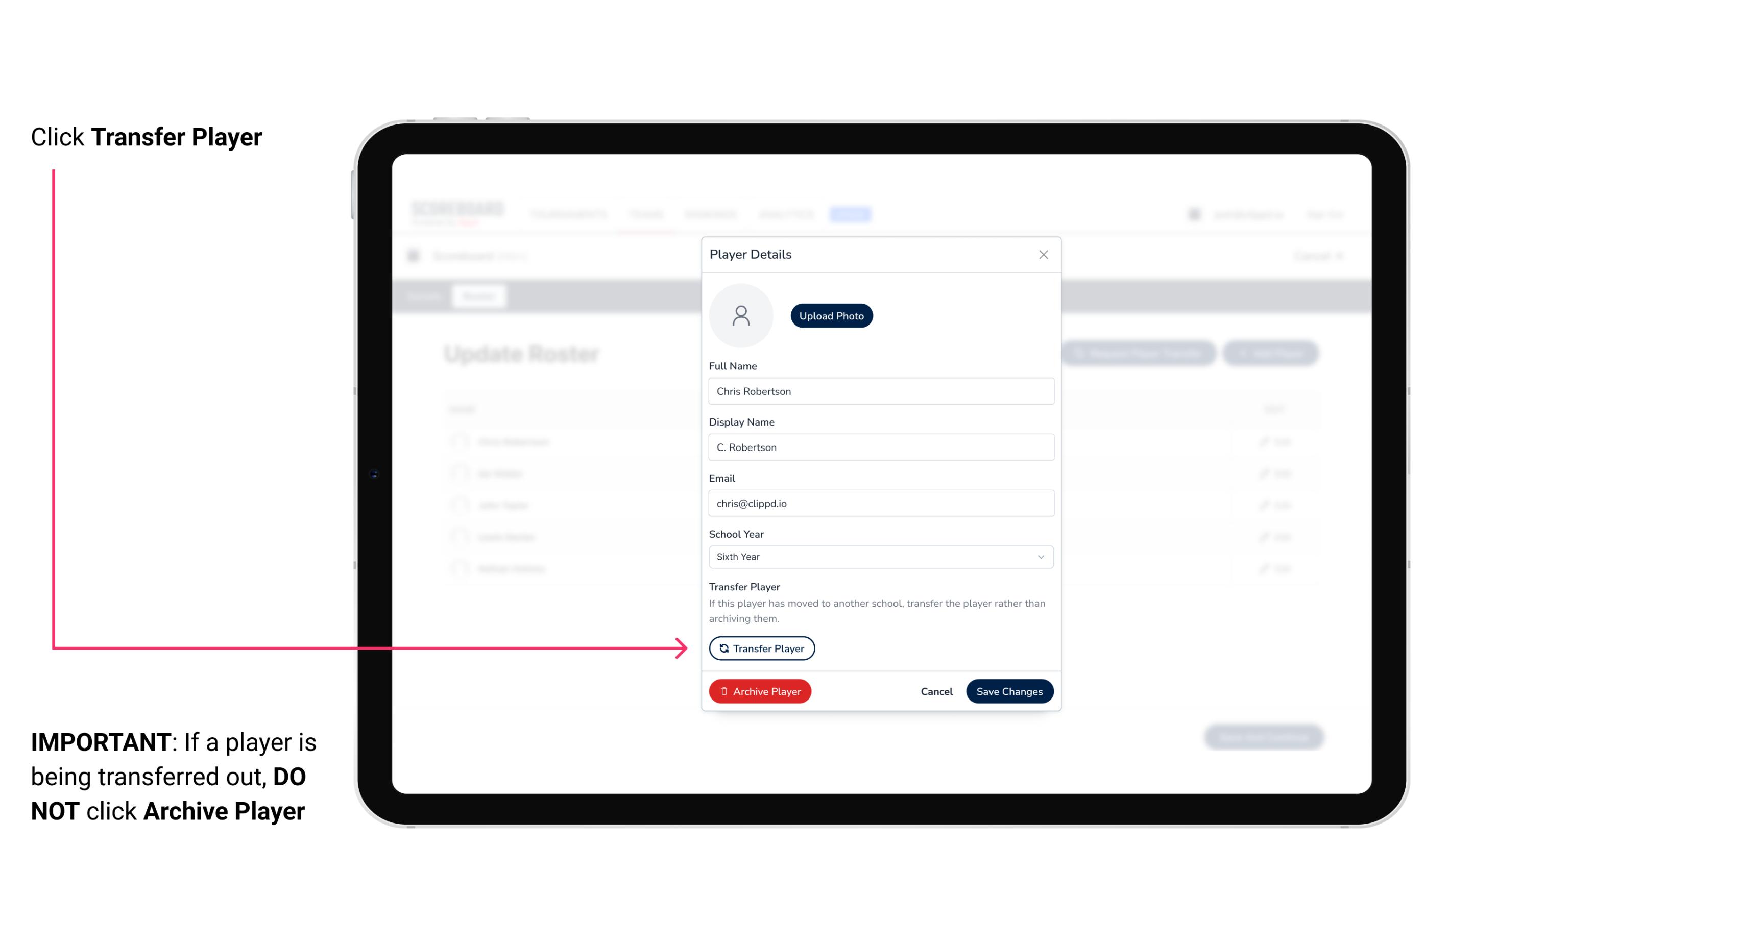The width and height of the screenshot is (1763, 948).
Task: Click the sync/transfer icon on Transfer Player
Action: 723,648
